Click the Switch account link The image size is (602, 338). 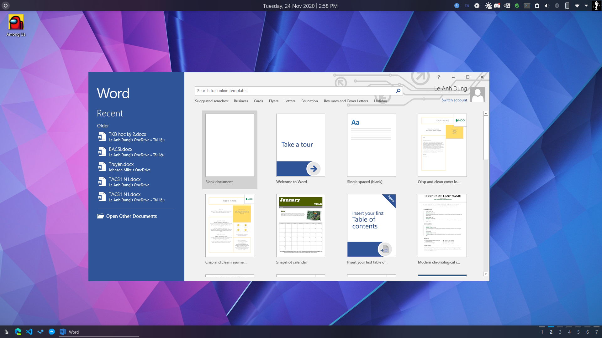coord(454,100)
